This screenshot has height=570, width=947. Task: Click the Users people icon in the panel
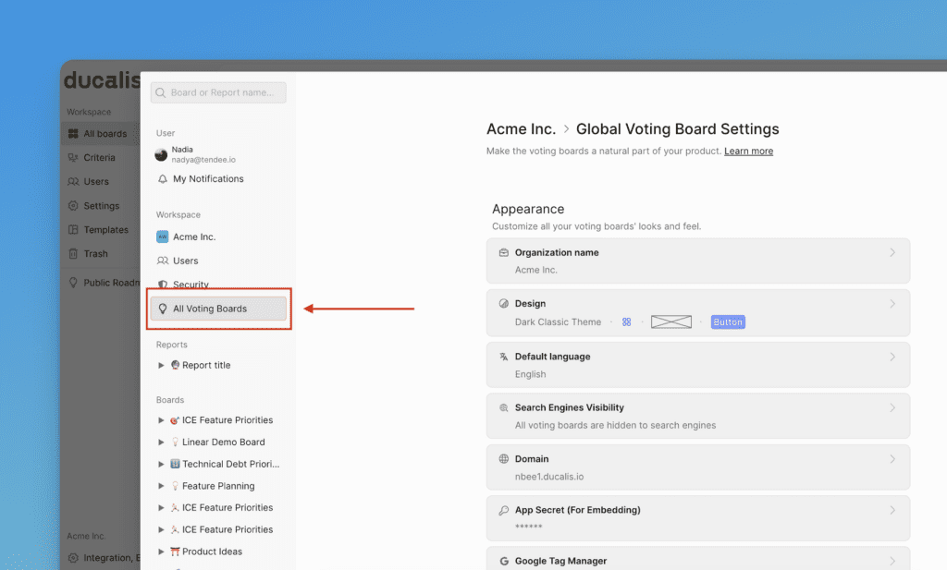click(x=163, y=261)
